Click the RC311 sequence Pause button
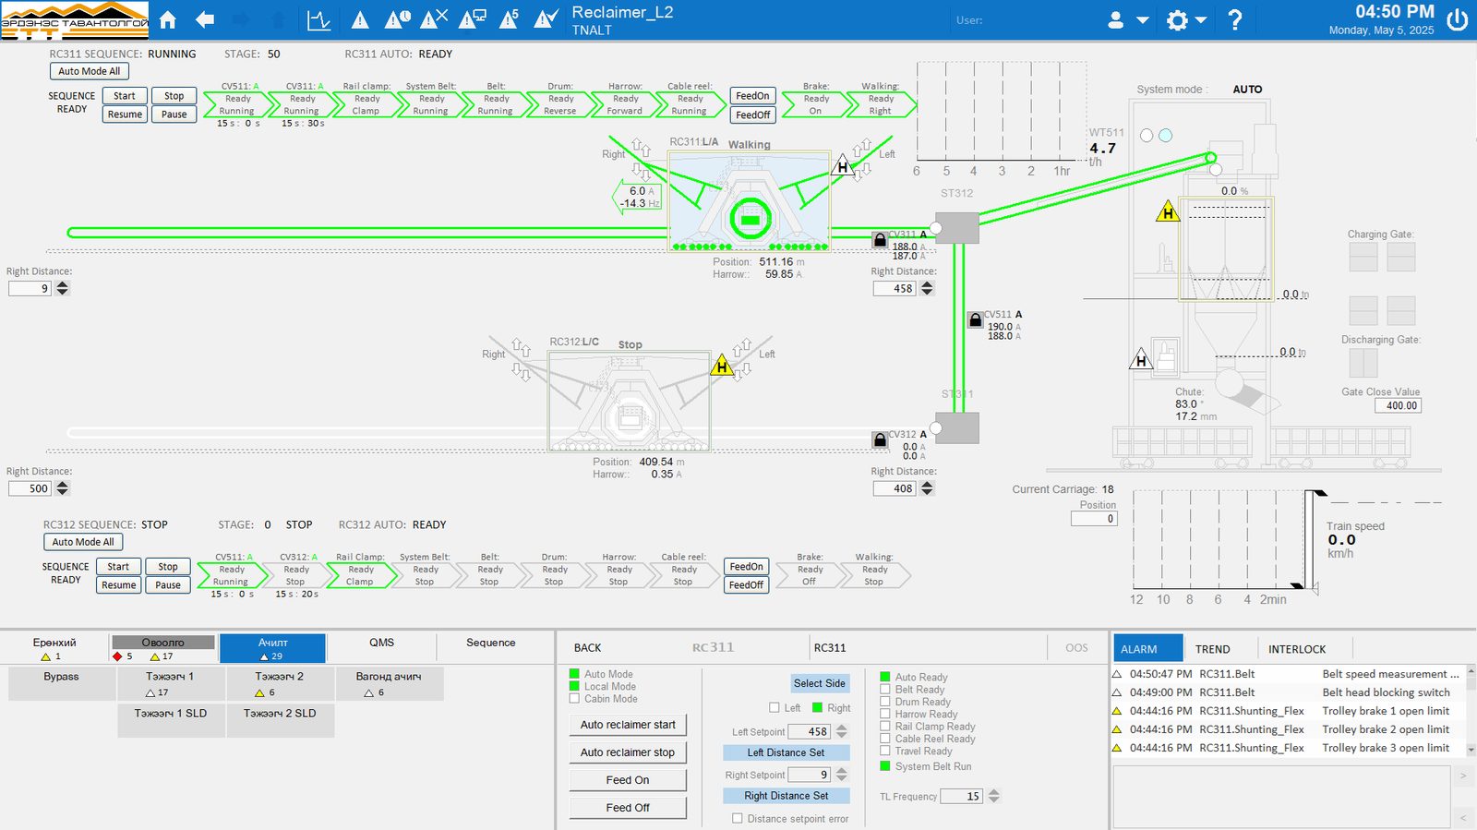This screenshot has width=1477, height=830. 174,114
